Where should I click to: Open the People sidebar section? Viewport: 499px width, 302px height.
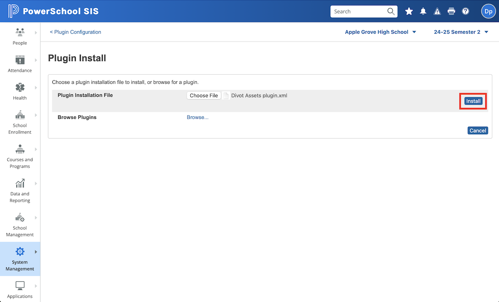tap(20, 36)
